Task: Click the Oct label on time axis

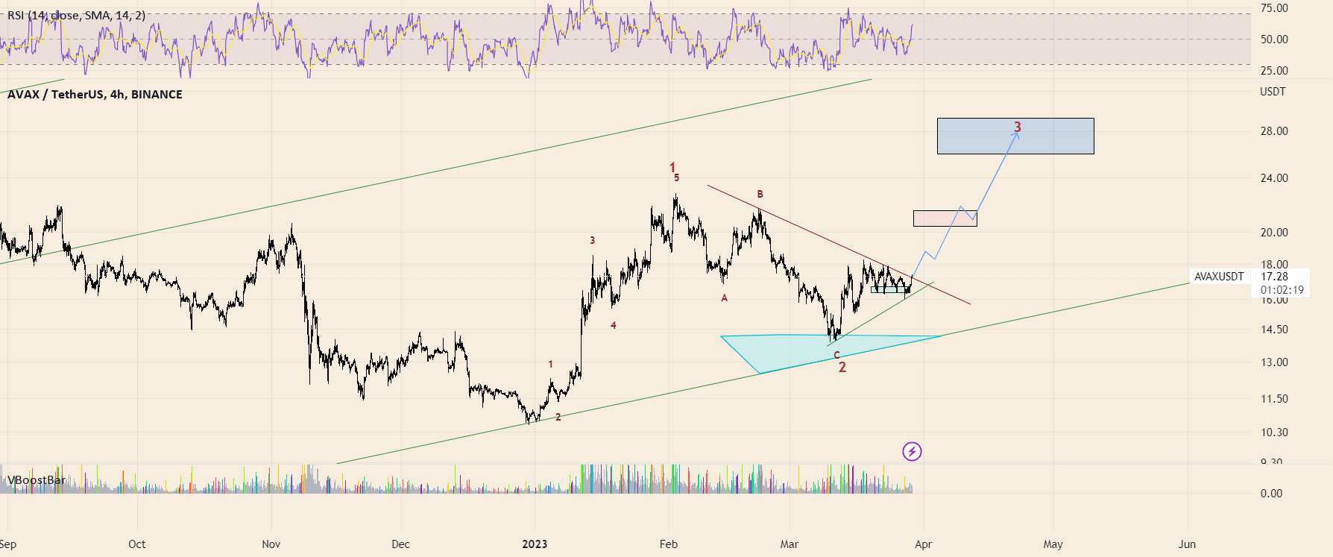Action: pyautogui.click(x=137, y=544)
